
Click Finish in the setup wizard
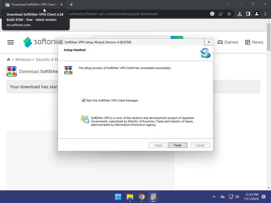point(178,145)
